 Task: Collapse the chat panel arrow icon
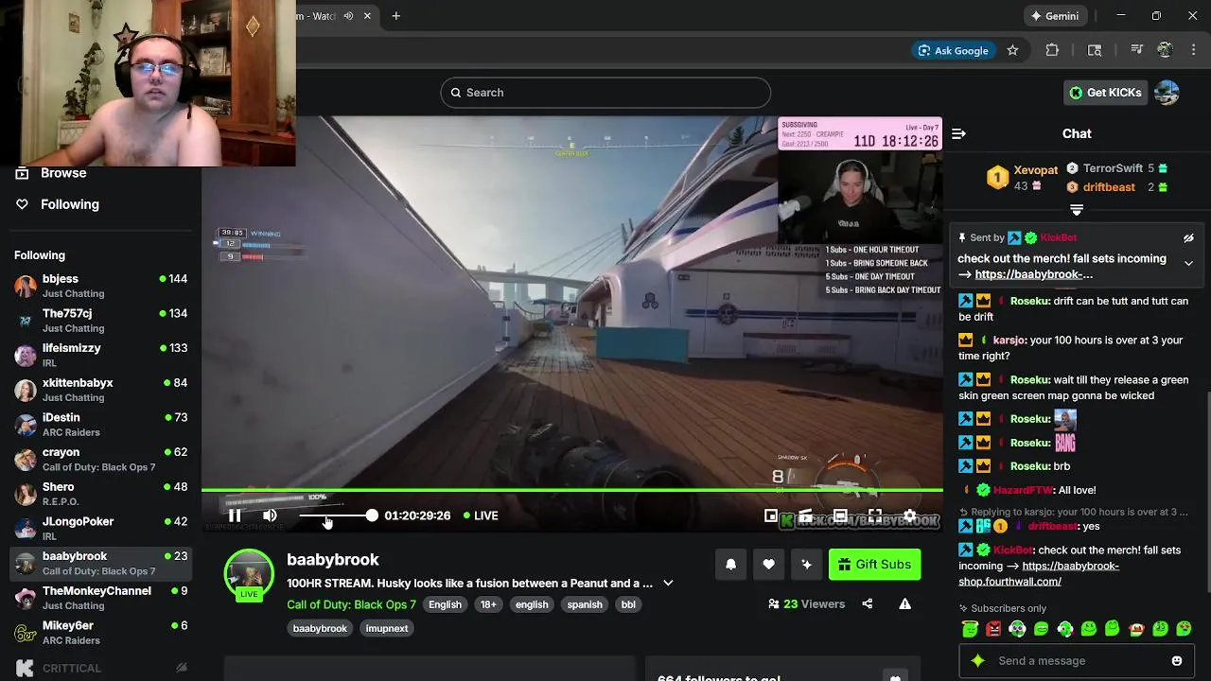(x=958, y=133)
